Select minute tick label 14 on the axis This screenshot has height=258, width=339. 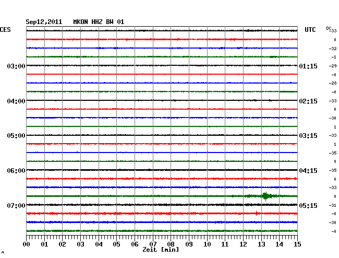click(279, 244)
